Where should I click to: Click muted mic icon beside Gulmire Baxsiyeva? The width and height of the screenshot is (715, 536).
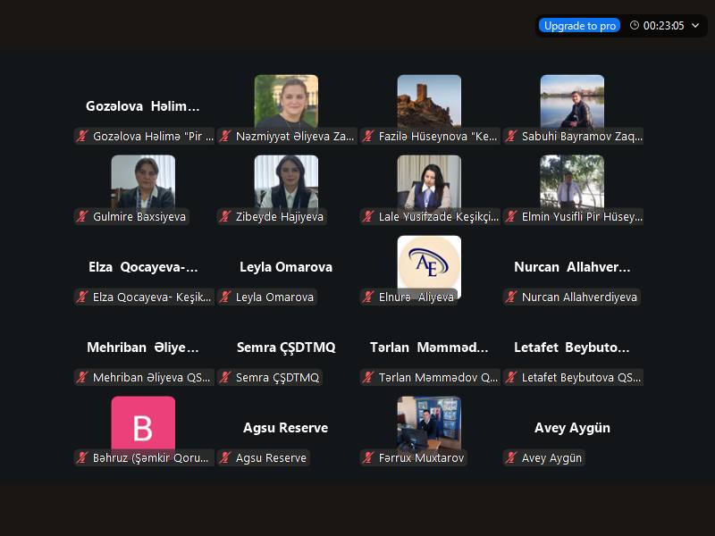(82, 216)
